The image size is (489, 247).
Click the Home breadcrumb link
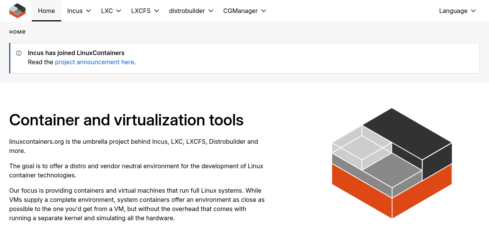click(17, 32)
